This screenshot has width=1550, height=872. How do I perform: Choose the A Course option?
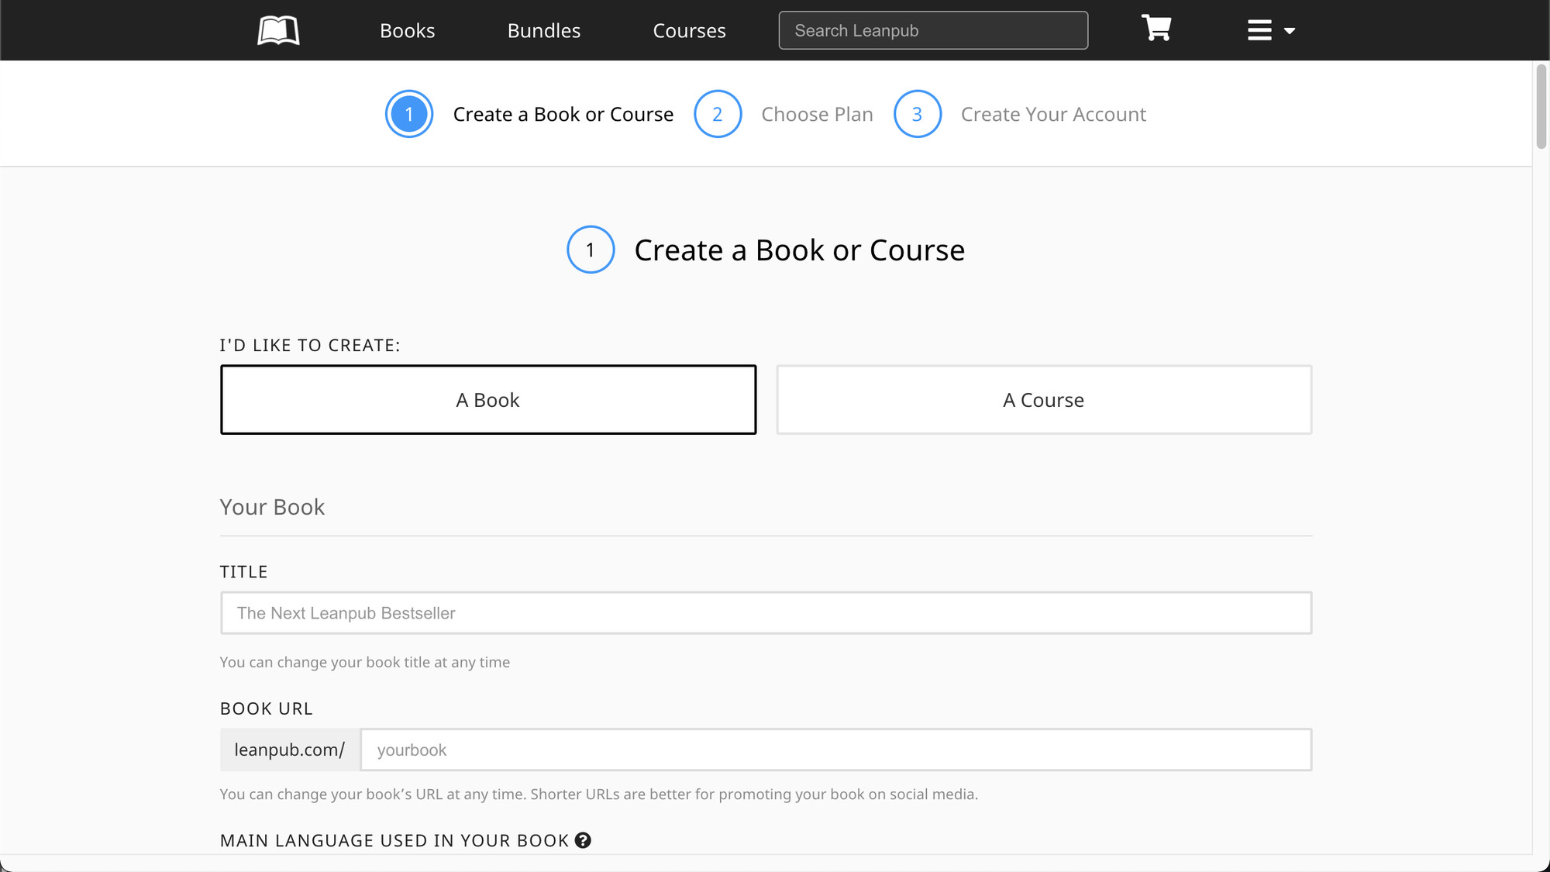[1044, 400]
